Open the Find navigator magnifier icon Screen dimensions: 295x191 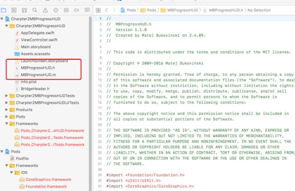tap(35, 9)
